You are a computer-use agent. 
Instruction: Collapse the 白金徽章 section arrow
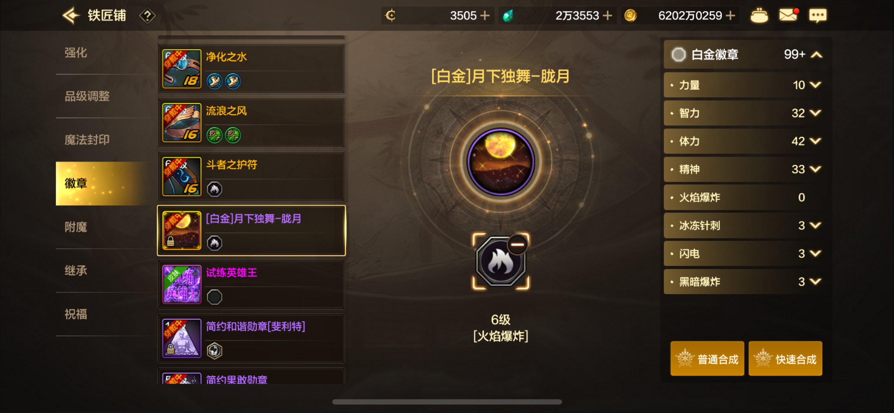(817, 55)
